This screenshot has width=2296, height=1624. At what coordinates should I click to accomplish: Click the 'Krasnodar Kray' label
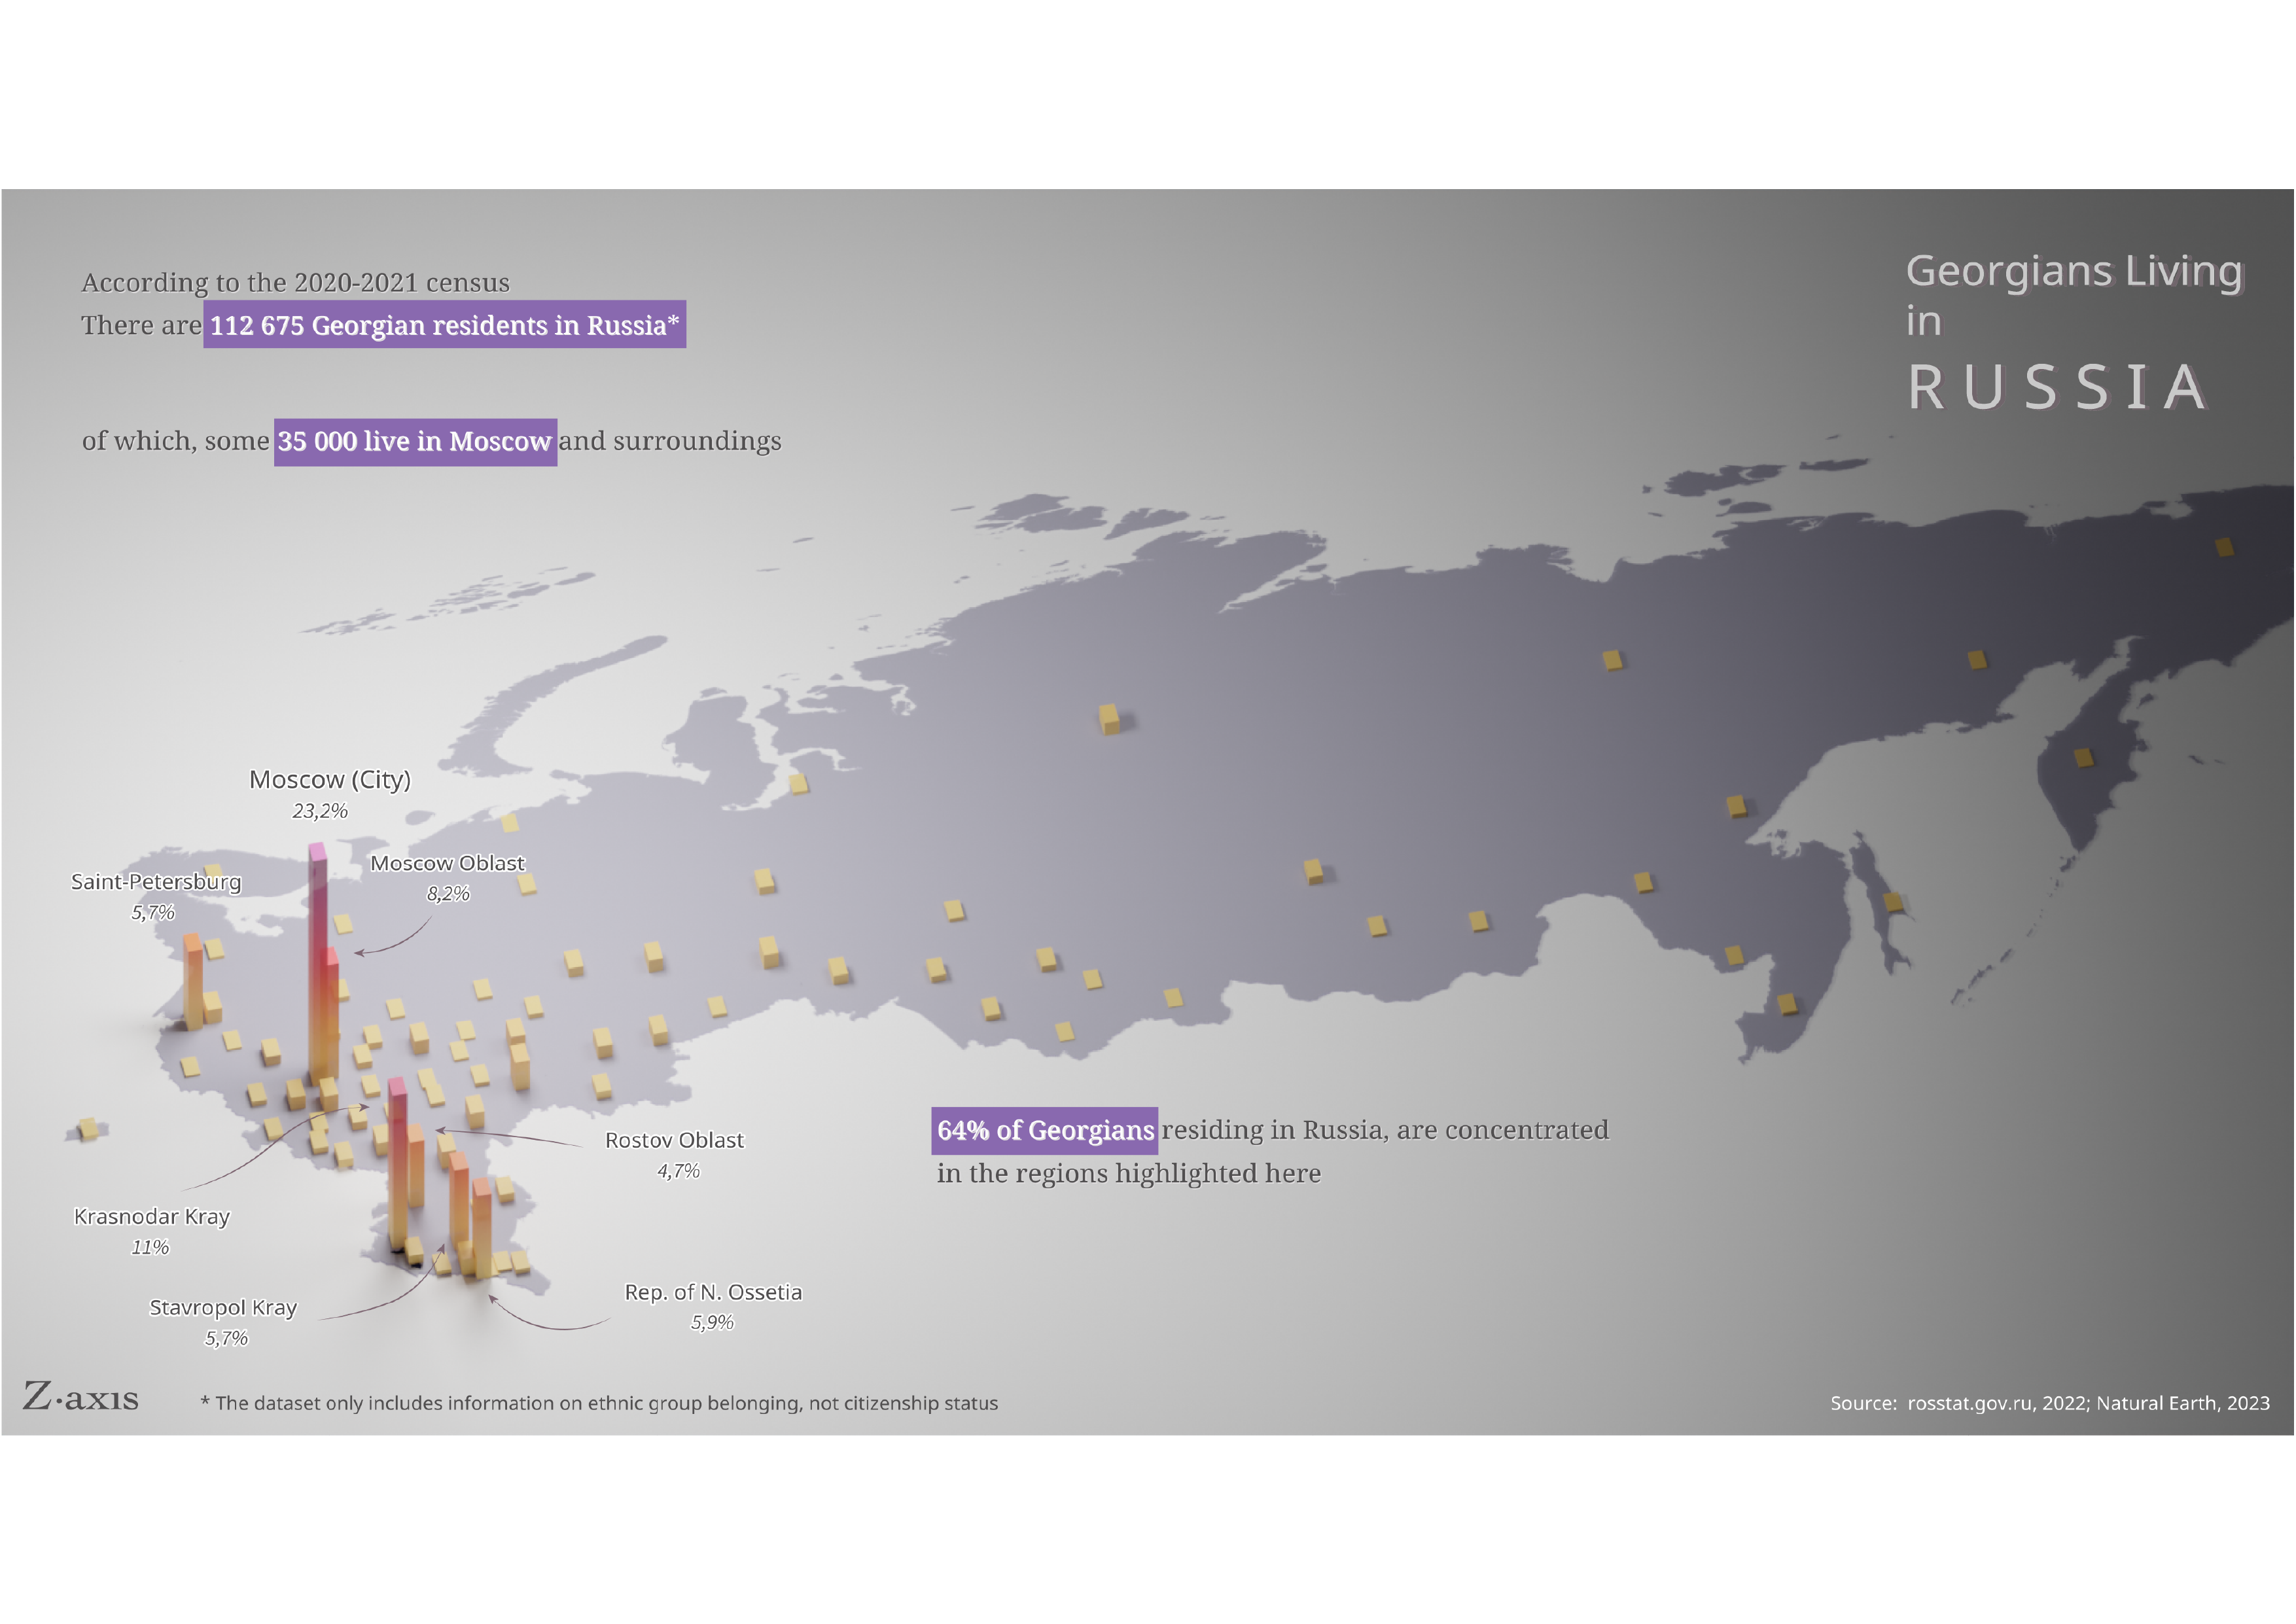click(152, 1217)
